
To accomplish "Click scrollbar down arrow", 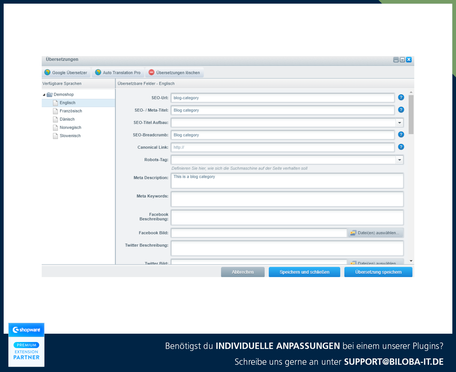I will [x=411, y=261].
